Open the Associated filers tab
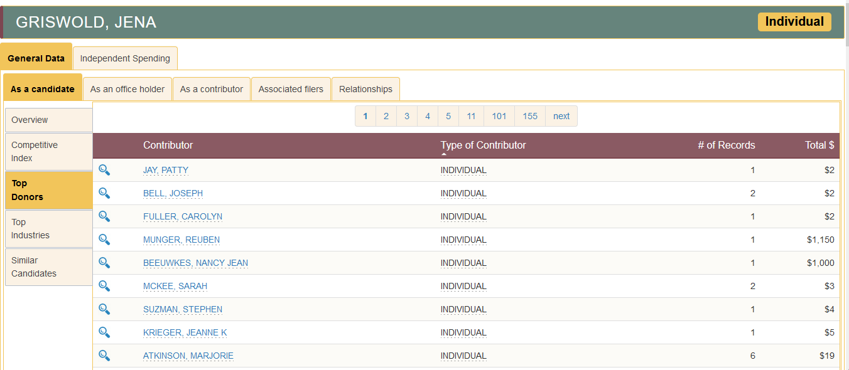Viewport: 849px width, 370px height. coord(291,89)
